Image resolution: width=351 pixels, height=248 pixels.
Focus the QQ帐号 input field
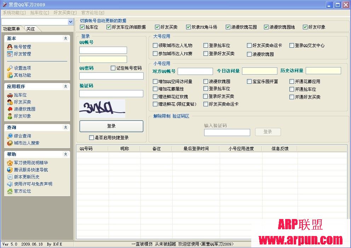point(103,50)
